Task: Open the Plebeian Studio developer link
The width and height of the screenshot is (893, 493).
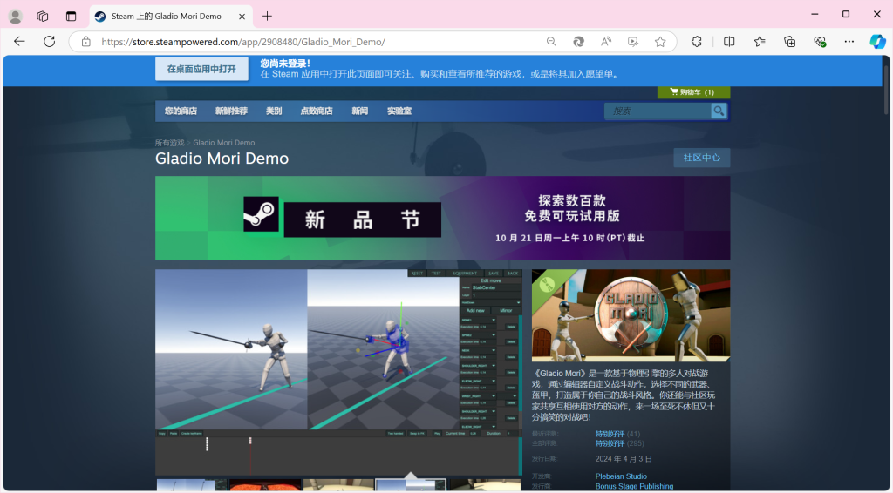Action: point(621,476)
